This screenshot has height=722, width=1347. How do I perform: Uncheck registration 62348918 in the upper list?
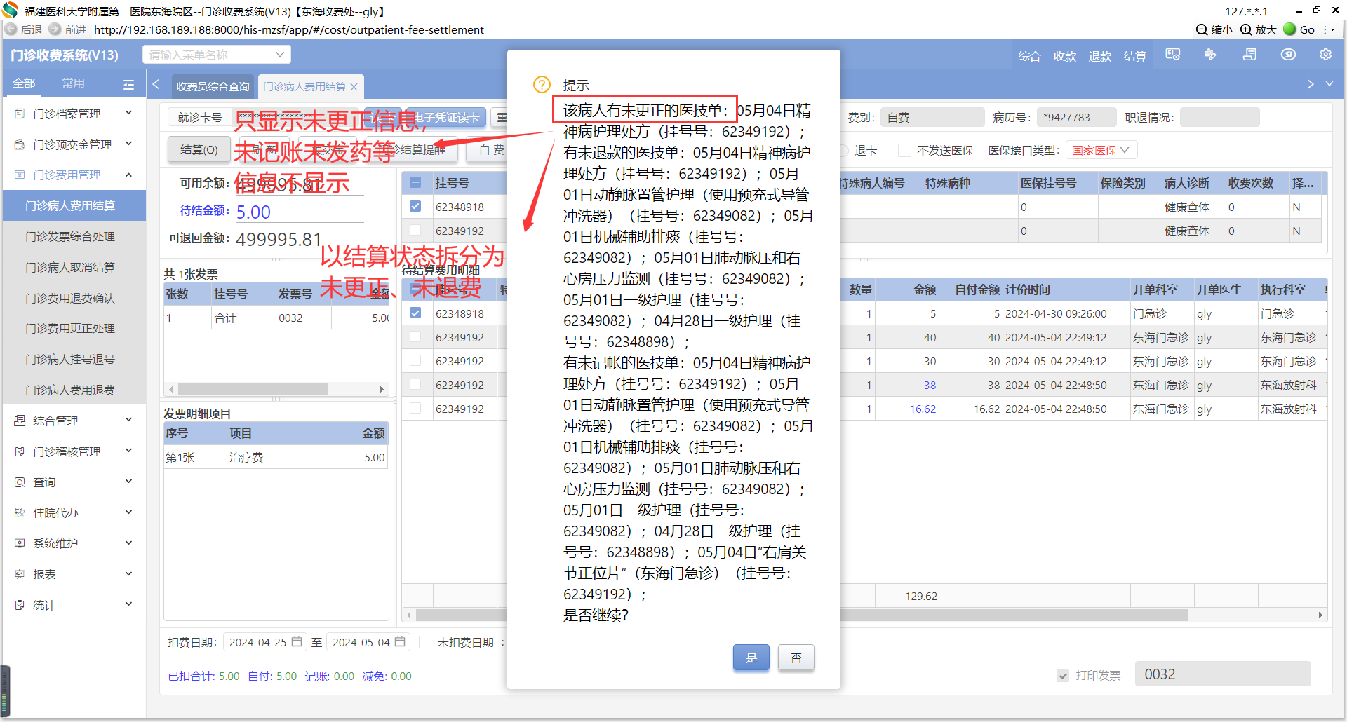tap(415, 207)
